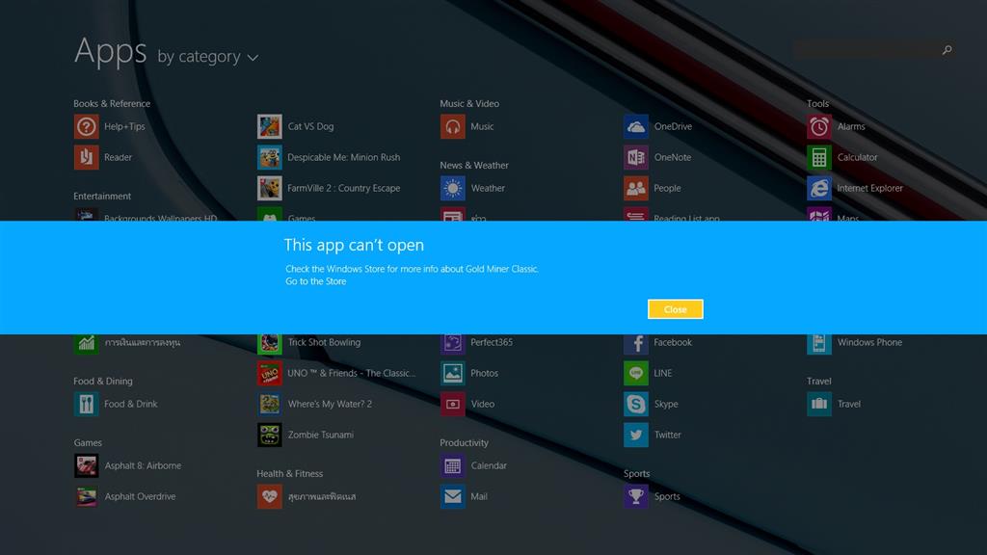The image size is (987, 555).
Task: Open the 'by category' sort dropdown
Action: click(x=208, y=57)
